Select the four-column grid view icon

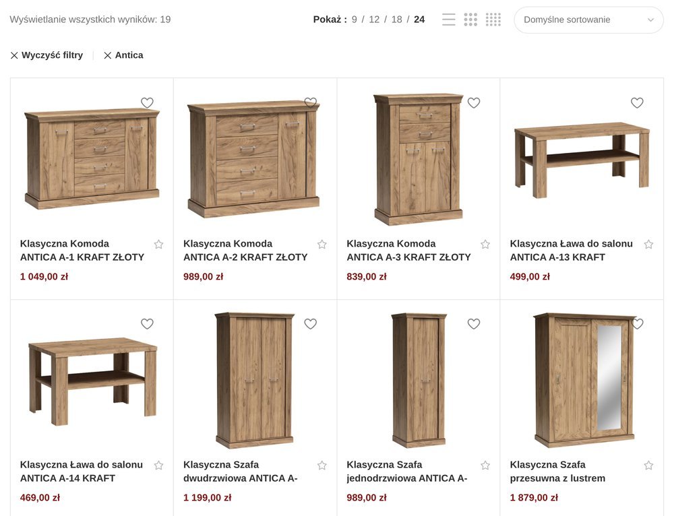[493, 20]
